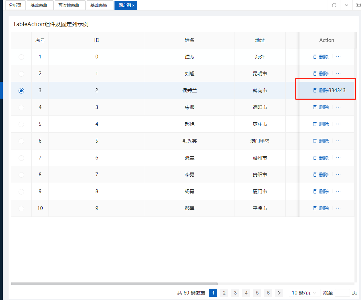361x300 pixels.
Task: Click the trash delete icon in row 1
Action: 315,57
